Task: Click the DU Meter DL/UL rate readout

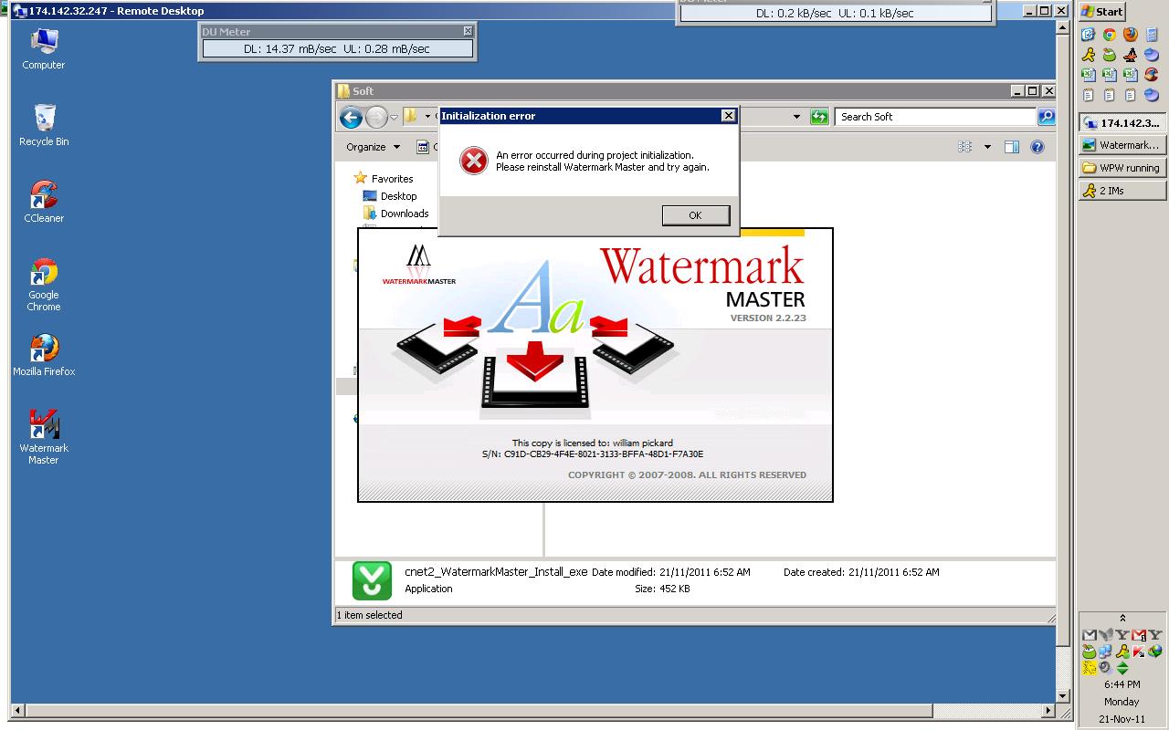Action: 337,48
